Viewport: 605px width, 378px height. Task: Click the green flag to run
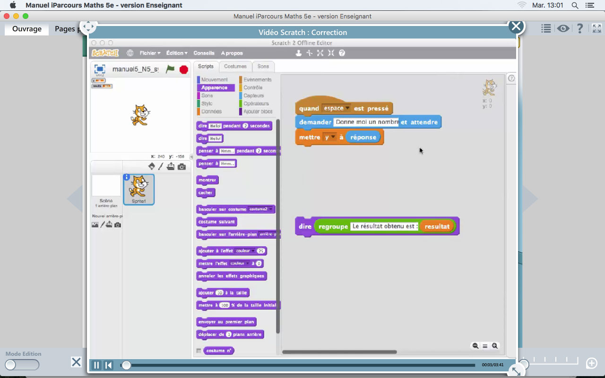170,69
